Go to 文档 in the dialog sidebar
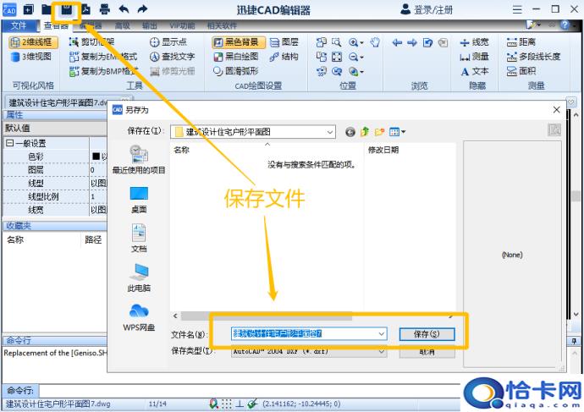The width and height of the screenshot is (584, 412). [139, 239]
